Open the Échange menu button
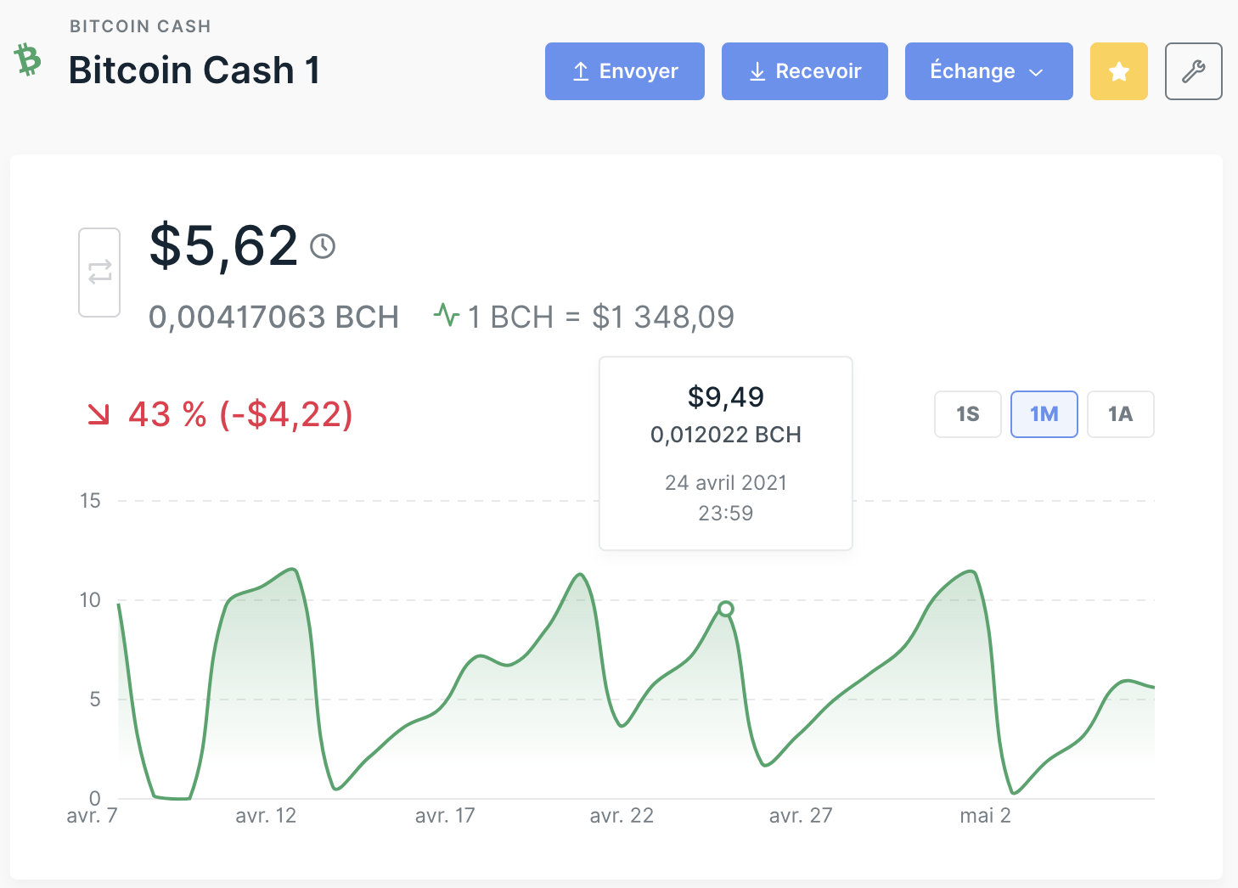 (989, 71)
